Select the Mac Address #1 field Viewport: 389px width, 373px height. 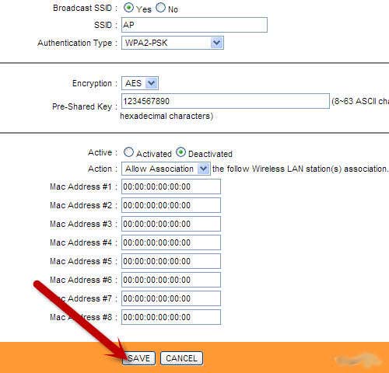171,186
